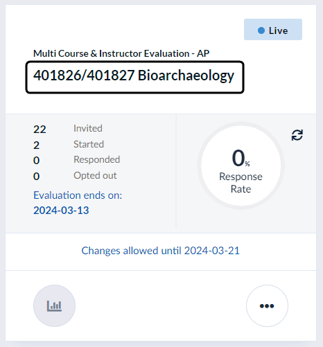Screen dimensions: 323x347
Task: Click Multi Course & Instructor Evaluation - AP label
Action: pos(121,53)
